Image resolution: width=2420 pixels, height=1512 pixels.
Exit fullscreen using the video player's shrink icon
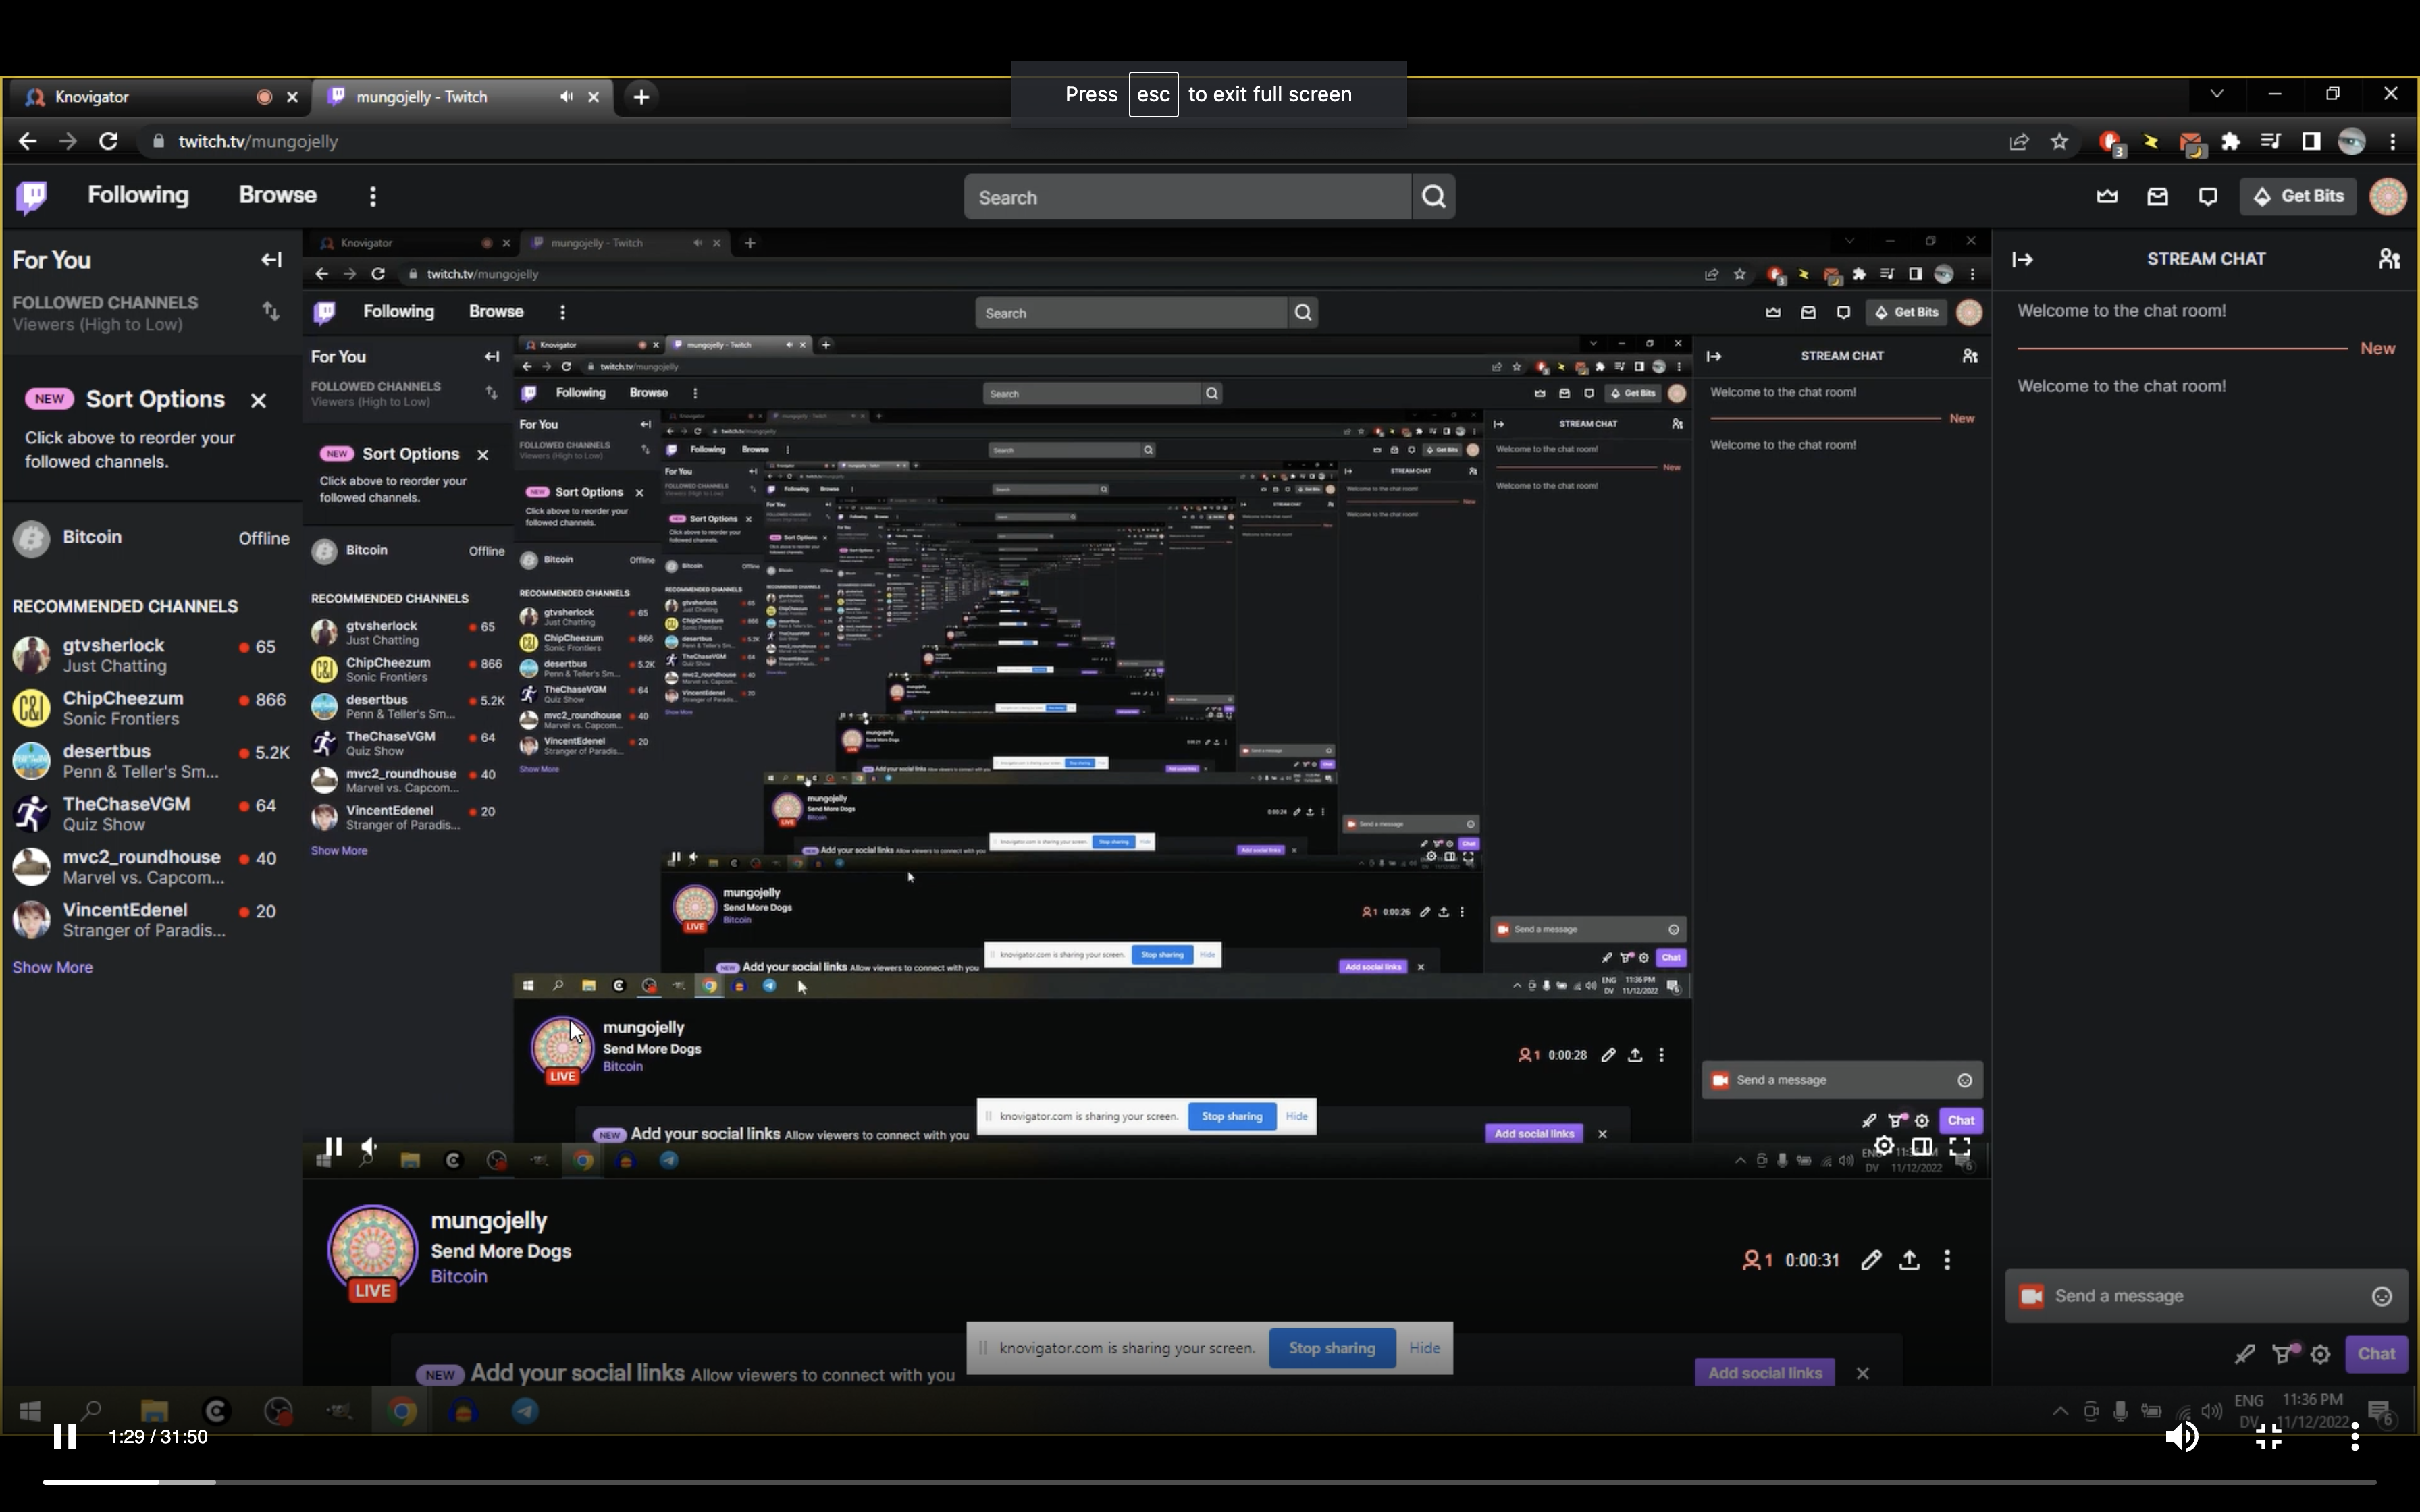tap(2268, 1437)
